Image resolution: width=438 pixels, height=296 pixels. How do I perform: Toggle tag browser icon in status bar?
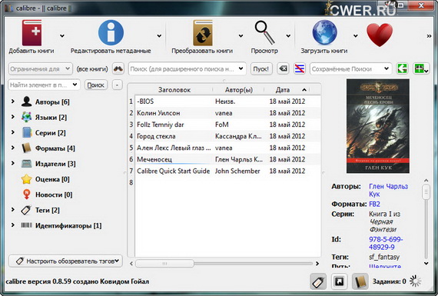point(318,281)
